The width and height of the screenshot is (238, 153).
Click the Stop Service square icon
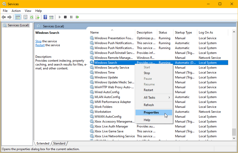tap(65, 17)
